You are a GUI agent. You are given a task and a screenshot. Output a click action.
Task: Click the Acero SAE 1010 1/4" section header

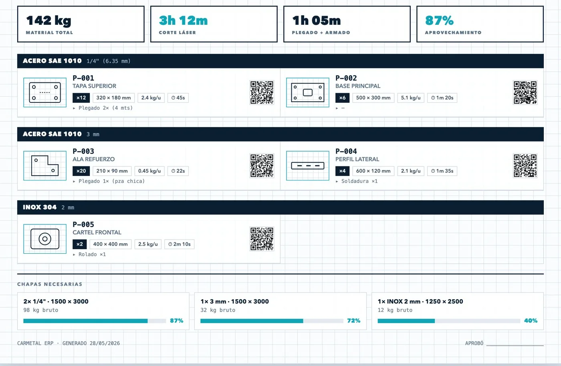click(x=280, y=61)
